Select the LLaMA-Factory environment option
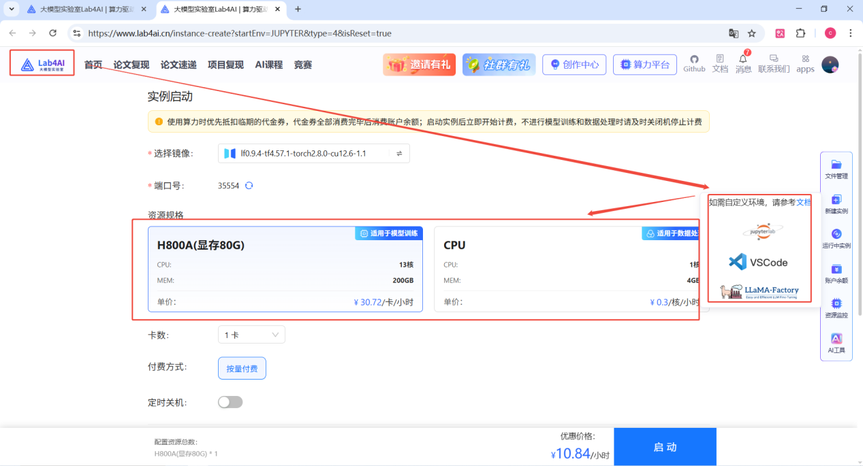The height and width of the screenshot is (466, 863). tap(760, 292)
